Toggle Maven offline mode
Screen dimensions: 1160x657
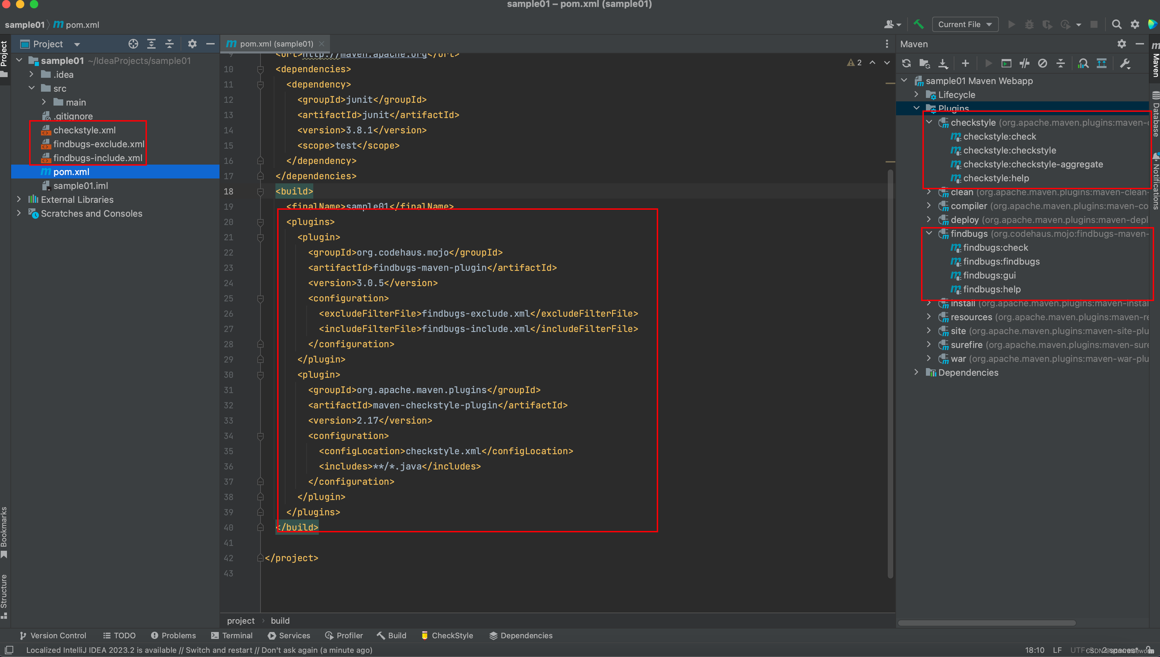pyautogui.click(x=1024, y=63)
